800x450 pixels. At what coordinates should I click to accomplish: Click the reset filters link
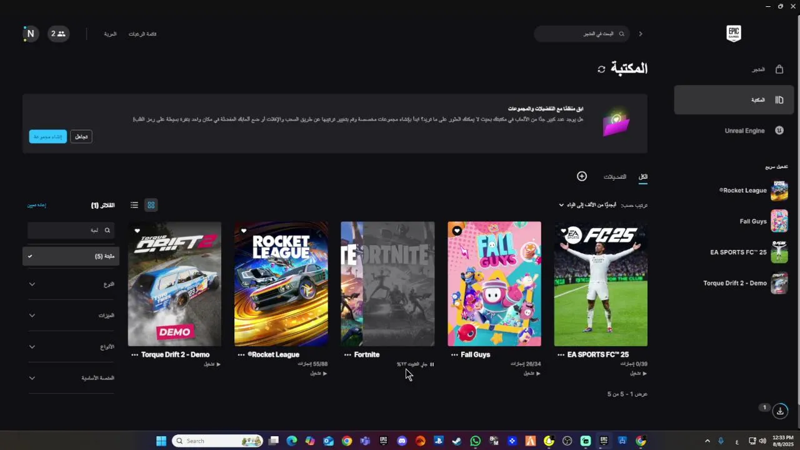pos(36,205)
